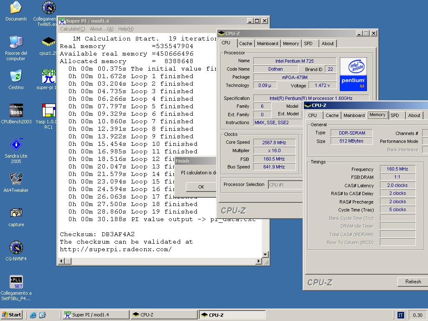Click memory Type DDR-SDRAM field

352,133
